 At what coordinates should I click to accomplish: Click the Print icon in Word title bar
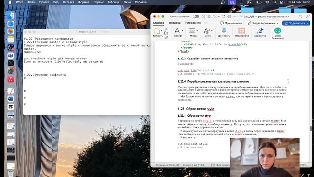(229, 16)
